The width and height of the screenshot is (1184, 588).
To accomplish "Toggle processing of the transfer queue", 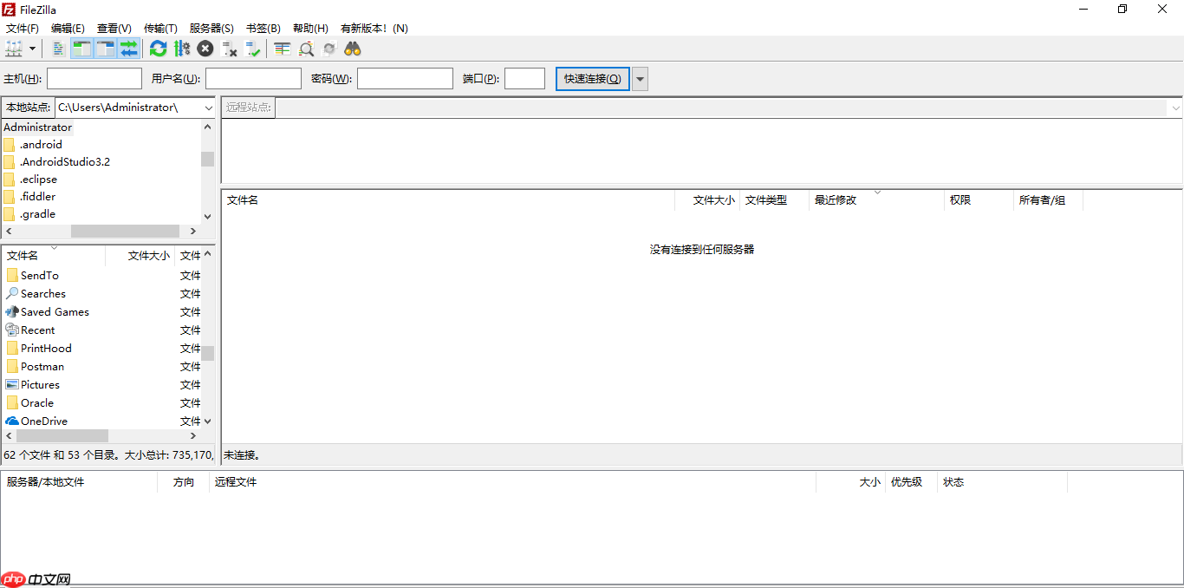I will (181, 49).
